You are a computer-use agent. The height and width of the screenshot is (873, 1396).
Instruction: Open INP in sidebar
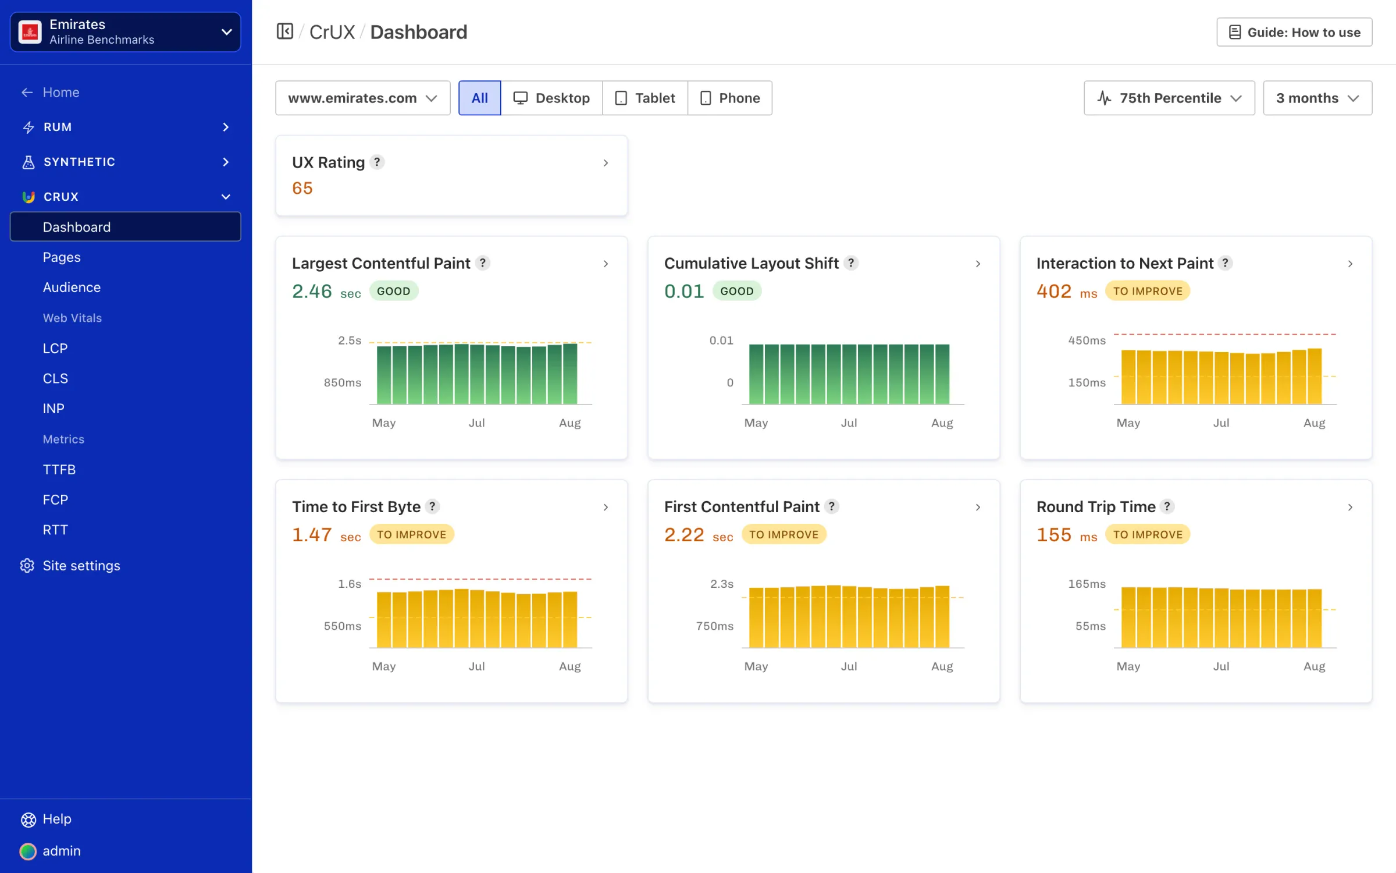(x=54, y=409)
